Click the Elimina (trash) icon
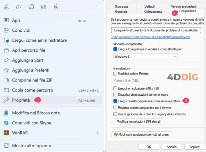The image size is (206, 152). pos(56,7)
